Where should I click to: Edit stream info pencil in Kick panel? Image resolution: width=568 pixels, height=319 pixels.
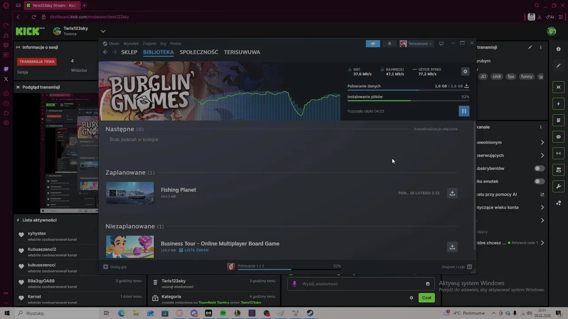530,47
